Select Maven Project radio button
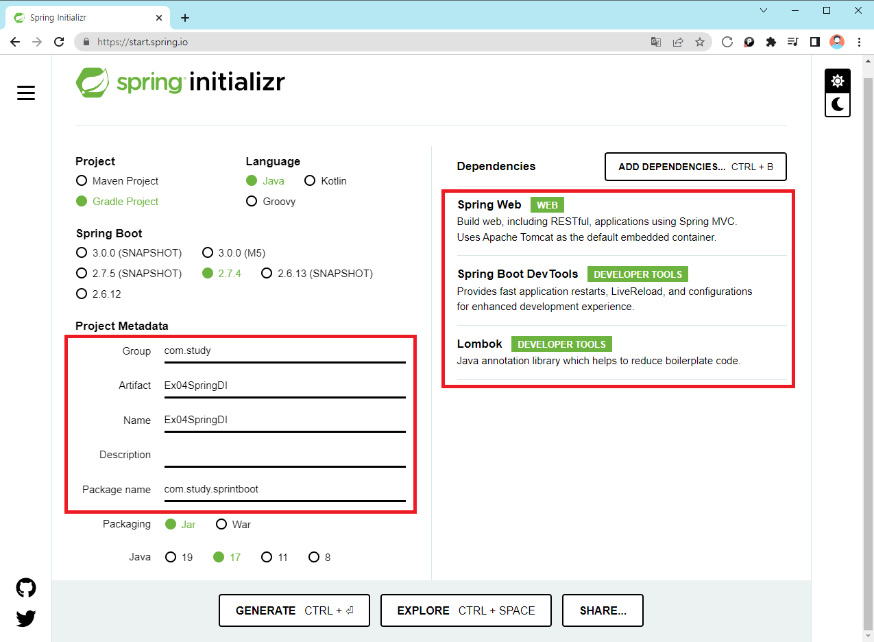This screenshot has width=874, height=642. [82, 181]
